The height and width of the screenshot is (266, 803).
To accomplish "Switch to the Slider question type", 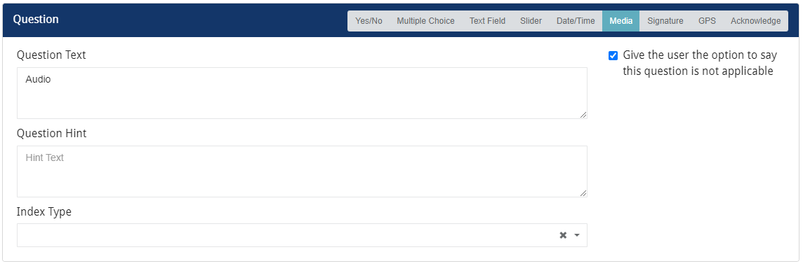I will tap(531, 21).
